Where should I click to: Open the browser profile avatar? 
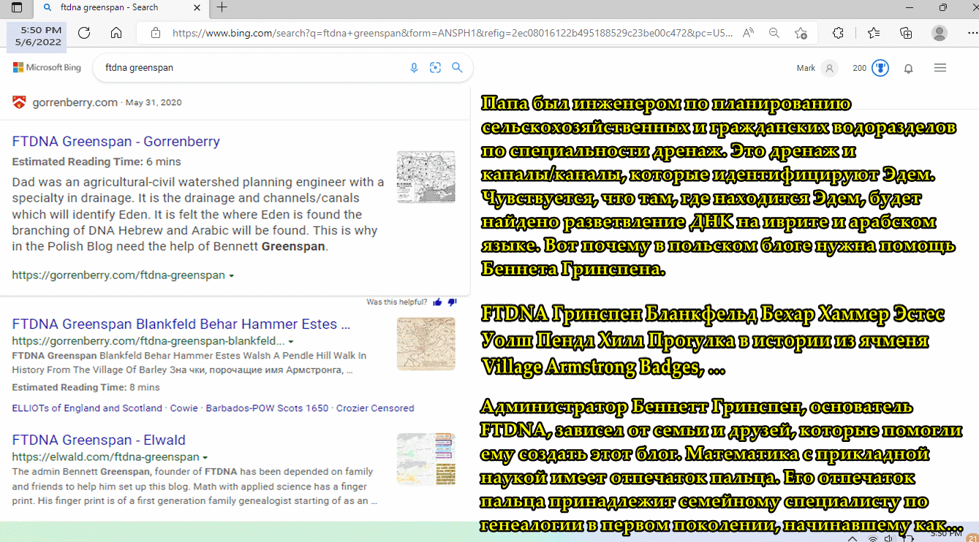click(x=940, y=33)
